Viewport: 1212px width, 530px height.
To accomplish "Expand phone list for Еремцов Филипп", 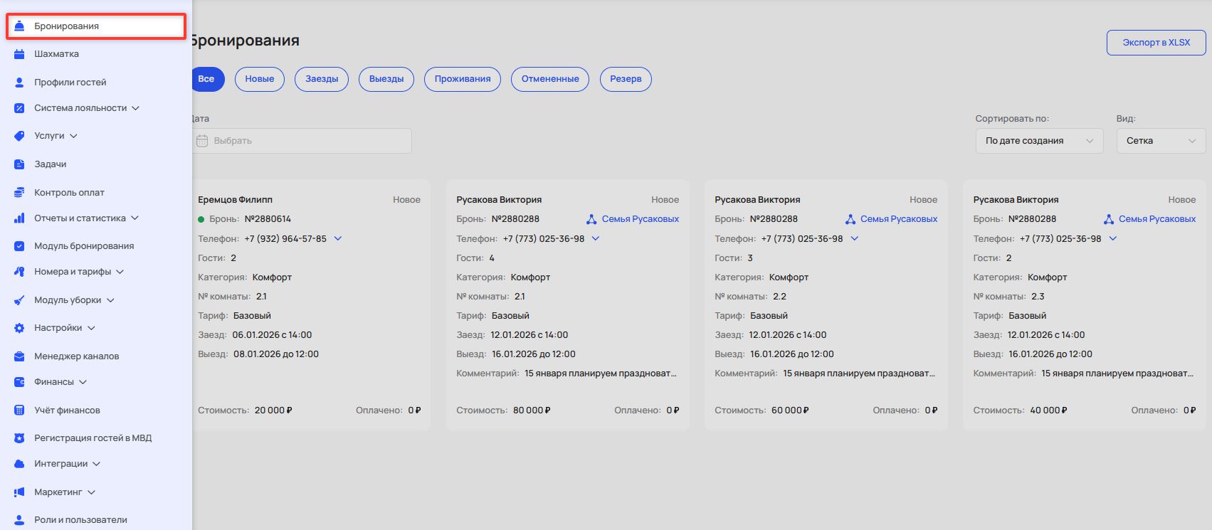I will click(338, 239).
